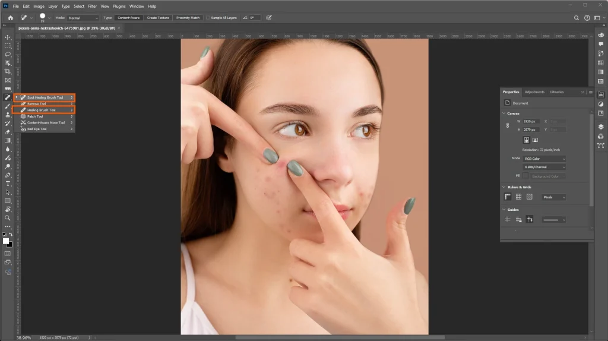608x341 pixels.
Task: Select the Object Selection tool
Action: click(7, 63)
